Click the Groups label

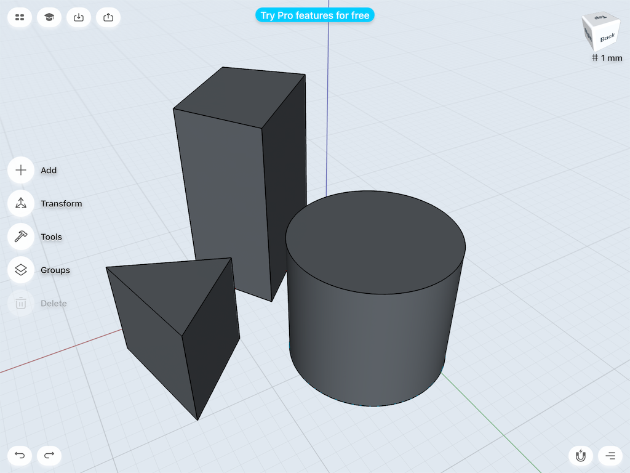(55, 270)
